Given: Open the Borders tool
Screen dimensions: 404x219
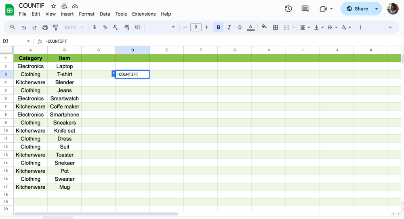Looking at the screenshot, I should [x=276, y=27].
